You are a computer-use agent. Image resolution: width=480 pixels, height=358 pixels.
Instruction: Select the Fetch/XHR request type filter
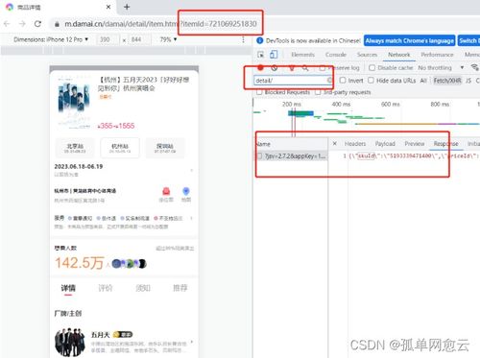[447, 81]
